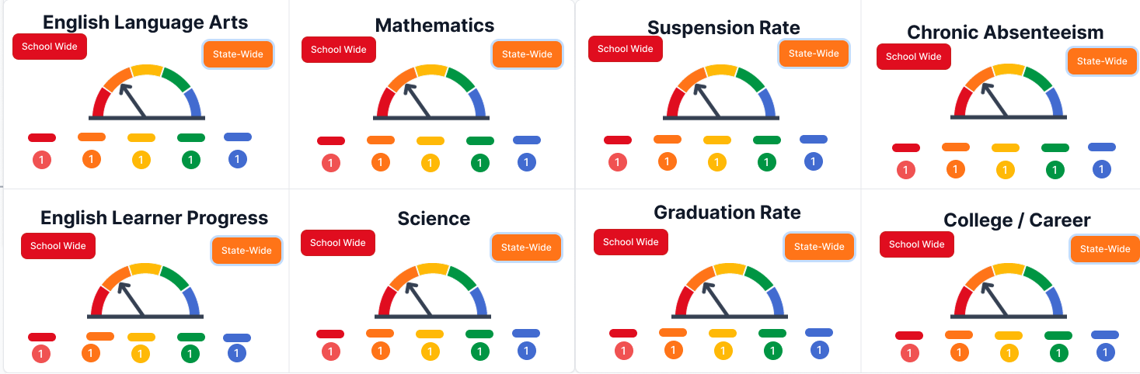Select State-Wide for Chronic Absenteeism
The height and width of the screenshot is (374, 1140).
tap(1102, 61)
